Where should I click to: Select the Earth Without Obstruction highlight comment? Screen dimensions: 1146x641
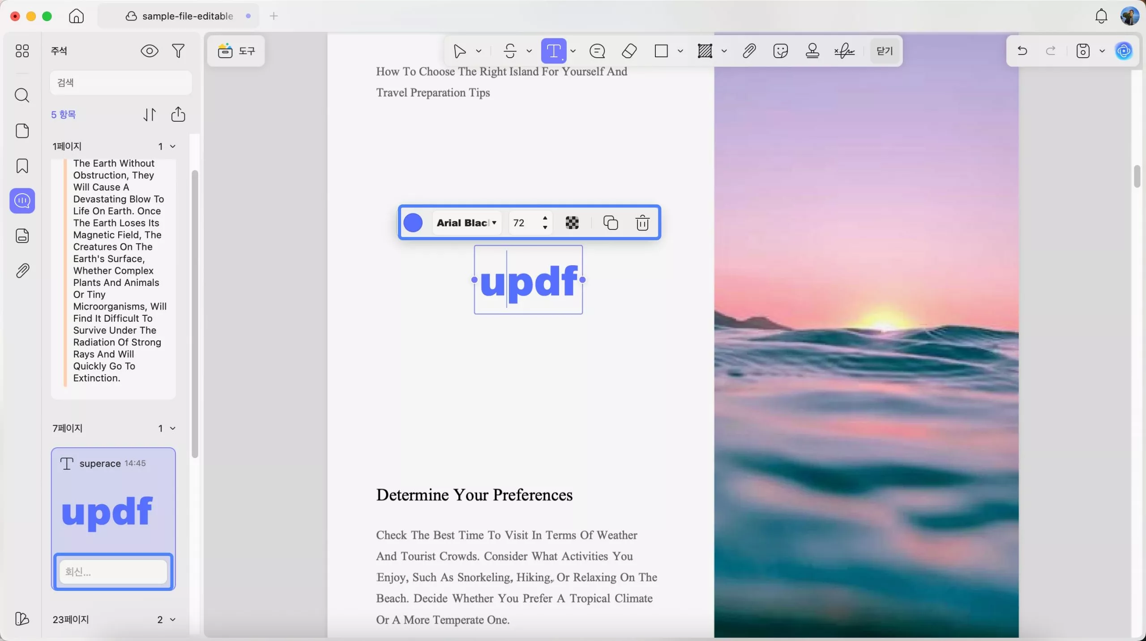113,279
